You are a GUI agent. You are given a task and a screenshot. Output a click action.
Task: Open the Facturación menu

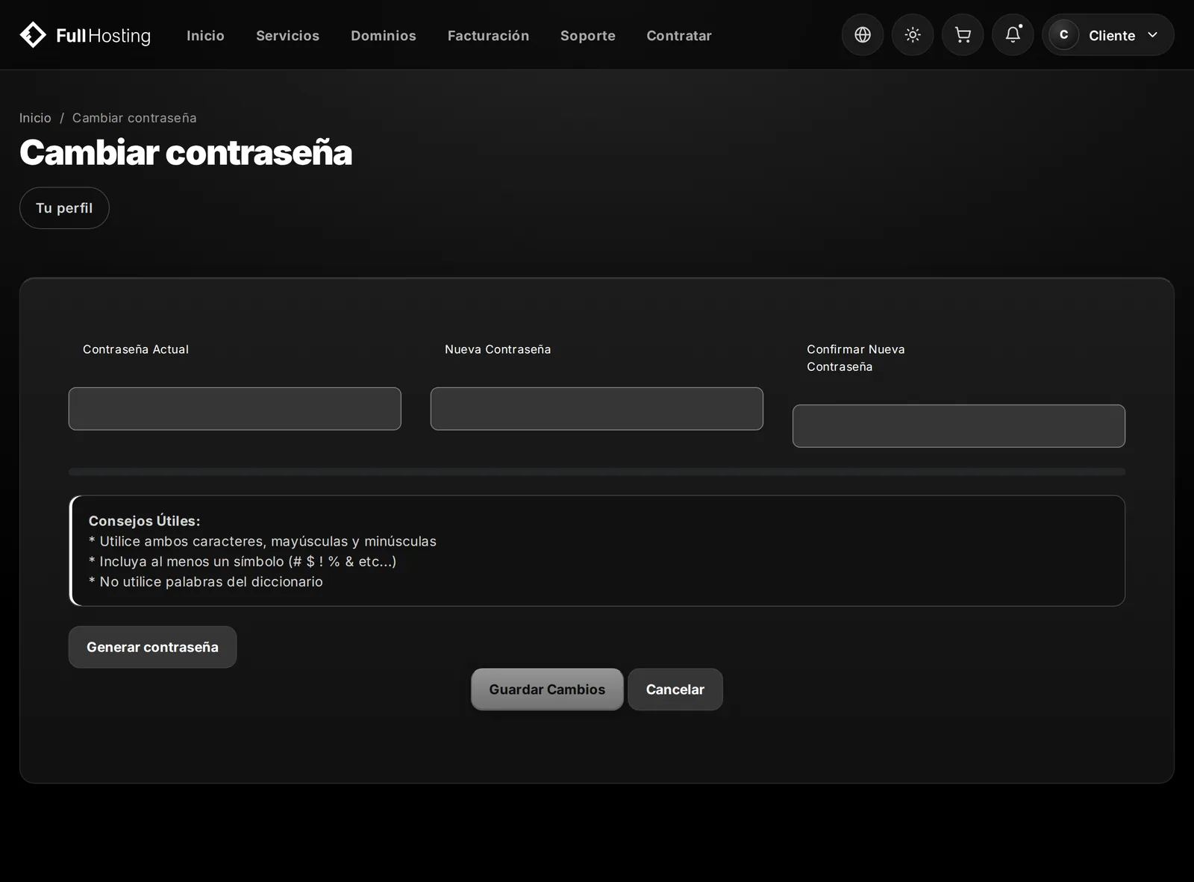pyautogui.click(x=488, y=36)
